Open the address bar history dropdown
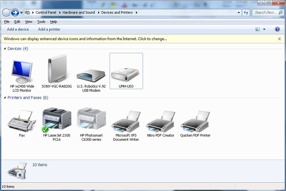 pos(239,13)
